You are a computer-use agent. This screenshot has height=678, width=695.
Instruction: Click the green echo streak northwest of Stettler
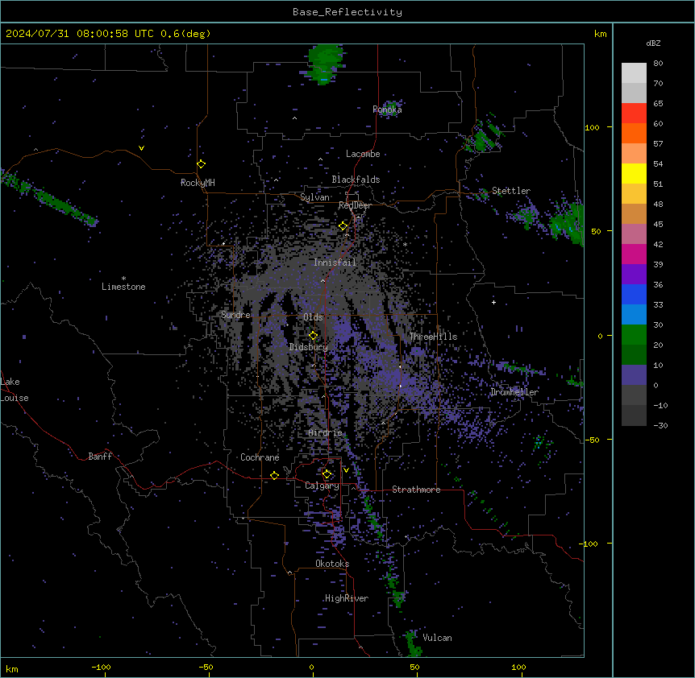click(x=485, y=136)
